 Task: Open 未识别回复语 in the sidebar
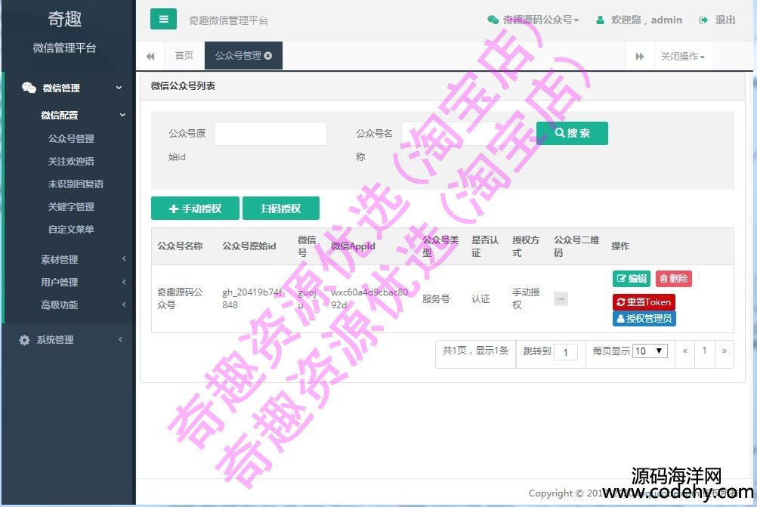click(x=76, y=184)
